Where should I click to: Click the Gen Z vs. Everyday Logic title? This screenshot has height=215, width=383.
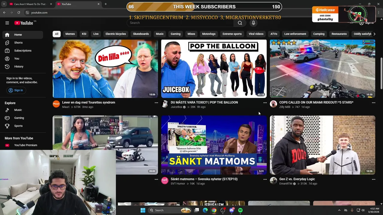pyautogui.click(x=297, y=179)
